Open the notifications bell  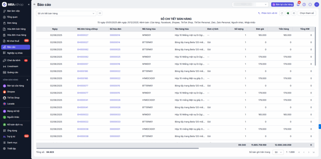[298, 4]
